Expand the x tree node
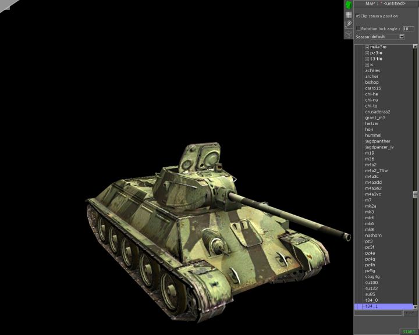This screenshot has width=419, height=335. point(367,65)
